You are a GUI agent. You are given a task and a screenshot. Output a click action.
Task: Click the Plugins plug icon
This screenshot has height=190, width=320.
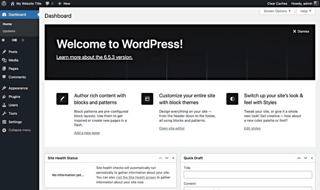(x=4, y=97)
